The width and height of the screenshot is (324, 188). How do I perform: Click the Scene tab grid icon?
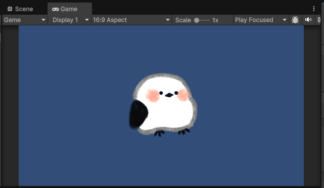pyautogui.click(x=10, y=9)
